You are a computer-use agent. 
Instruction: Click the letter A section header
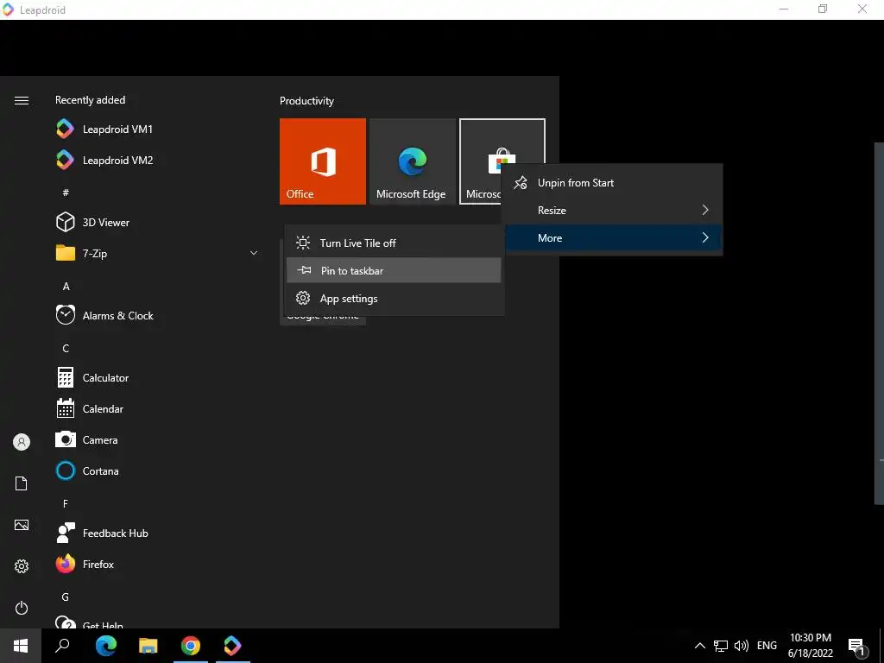pos(66,287)
